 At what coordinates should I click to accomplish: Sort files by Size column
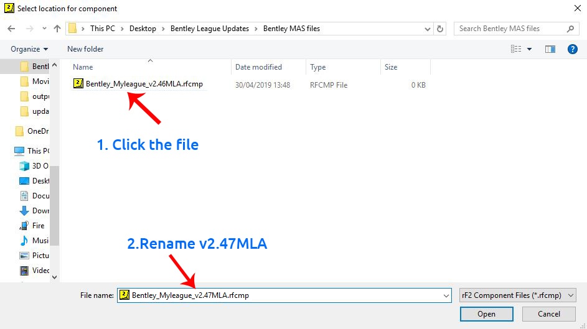pyautogui.click(x=391, y=67)
